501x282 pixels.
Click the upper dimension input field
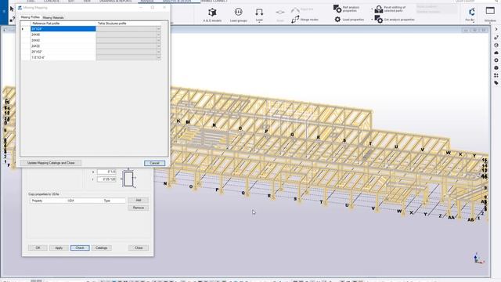pos(106,172)
